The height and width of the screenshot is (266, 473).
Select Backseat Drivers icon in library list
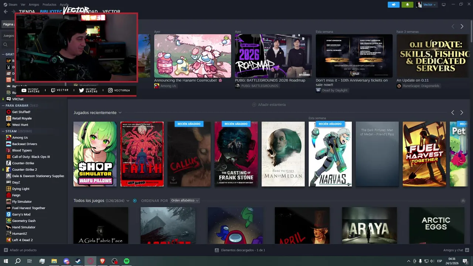(8, 144)
